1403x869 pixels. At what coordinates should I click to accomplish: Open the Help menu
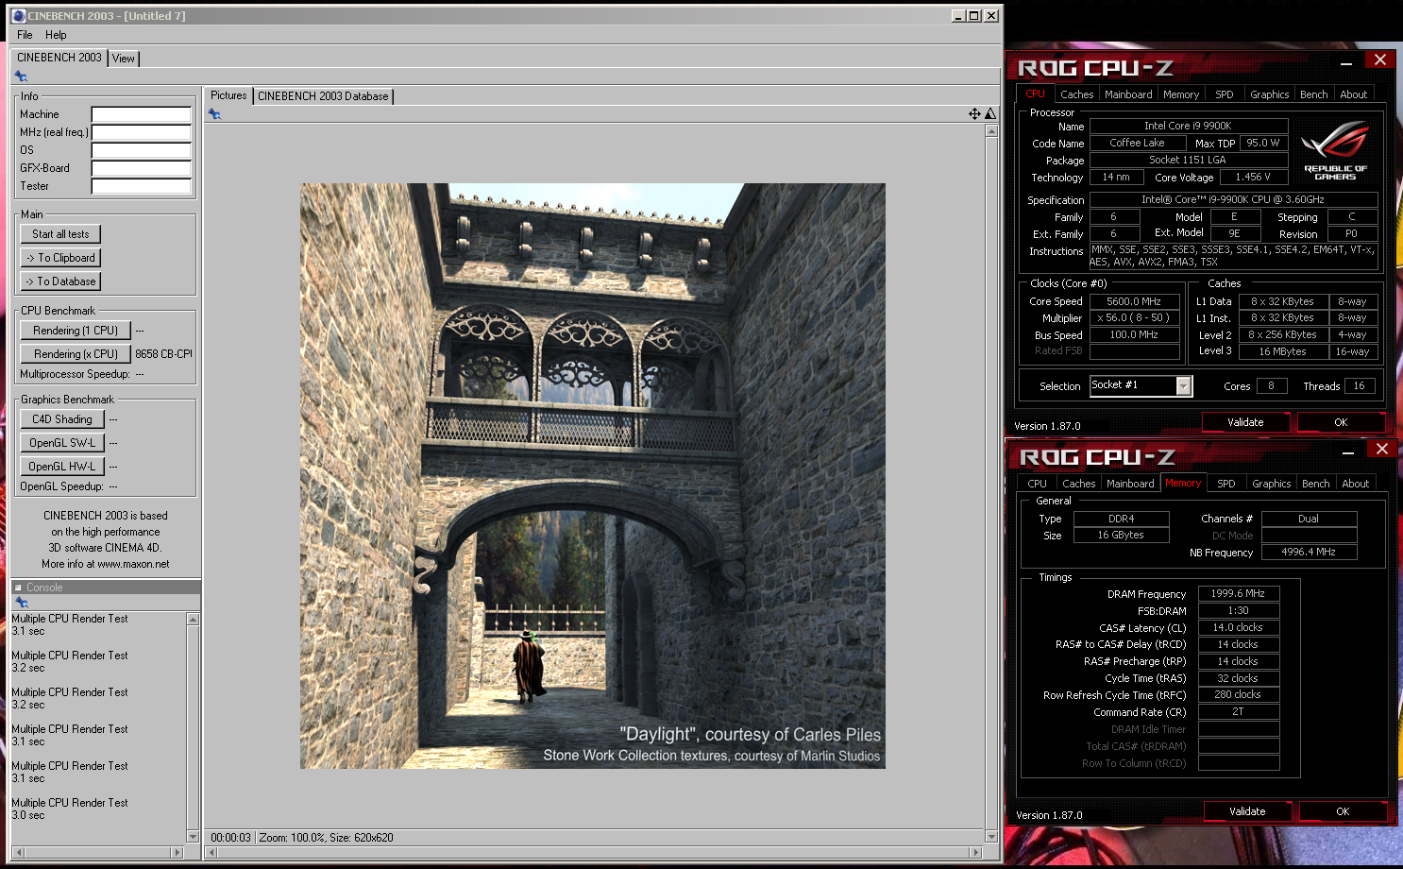[56, 35]
